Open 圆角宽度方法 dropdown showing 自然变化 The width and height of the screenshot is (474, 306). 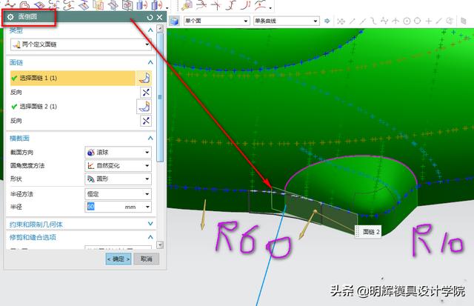click(x=118, y=166)
